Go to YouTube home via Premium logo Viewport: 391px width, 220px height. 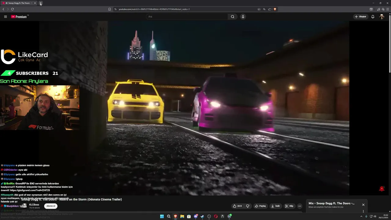pyautogui.click(x=20, y=16)
